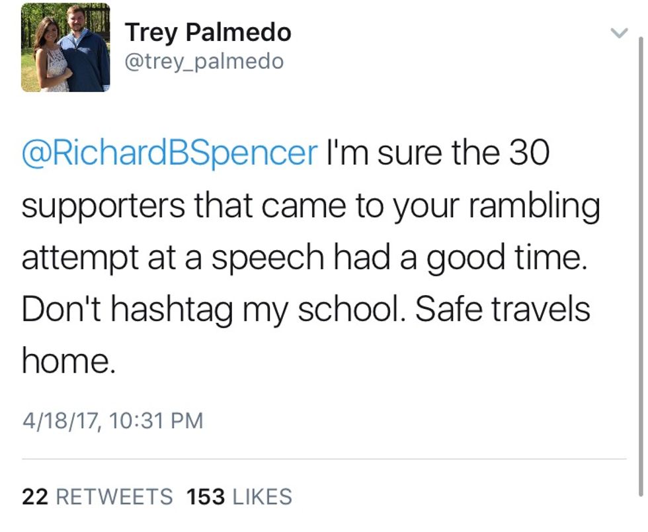Open the @trey_palmedo handle
Viewport: 648px width, 532px height.
(204, 62)
